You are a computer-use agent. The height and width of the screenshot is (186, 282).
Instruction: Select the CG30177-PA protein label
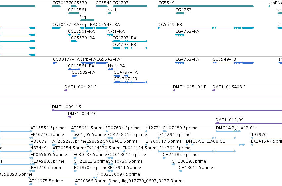pyautogui.click(x=66, y=59)
